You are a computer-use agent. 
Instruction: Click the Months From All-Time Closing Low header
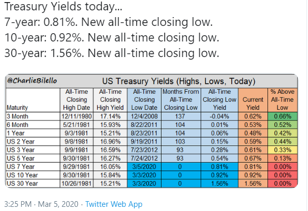[x=181, y=100]
